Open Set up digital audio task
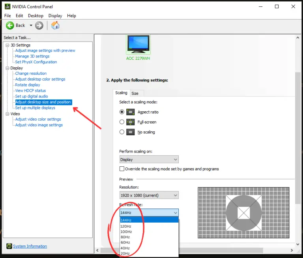303x258 pixels. [x=32, y=96]
